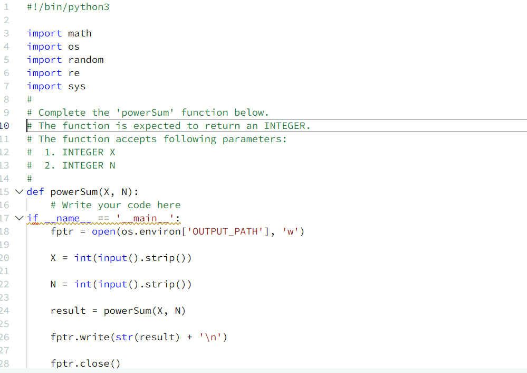Screen dimensions: 527x373
Task: Click line number 28 in gutter
Action: point(5,363)
